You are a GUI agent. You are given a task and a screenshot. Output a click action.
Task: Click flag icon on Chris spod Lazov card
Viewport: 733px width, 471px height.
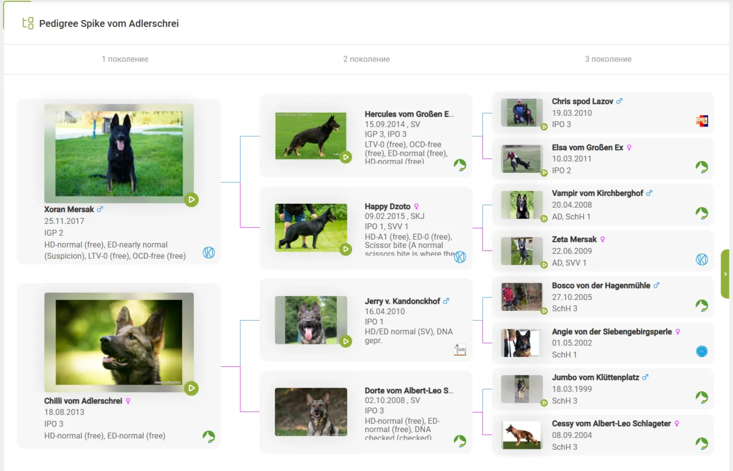[702, 121]
